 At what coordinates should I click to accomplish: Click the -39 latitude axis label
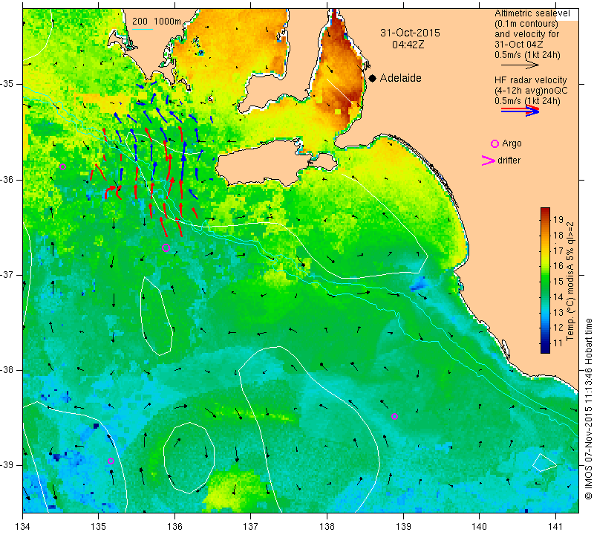click(7, 465)
